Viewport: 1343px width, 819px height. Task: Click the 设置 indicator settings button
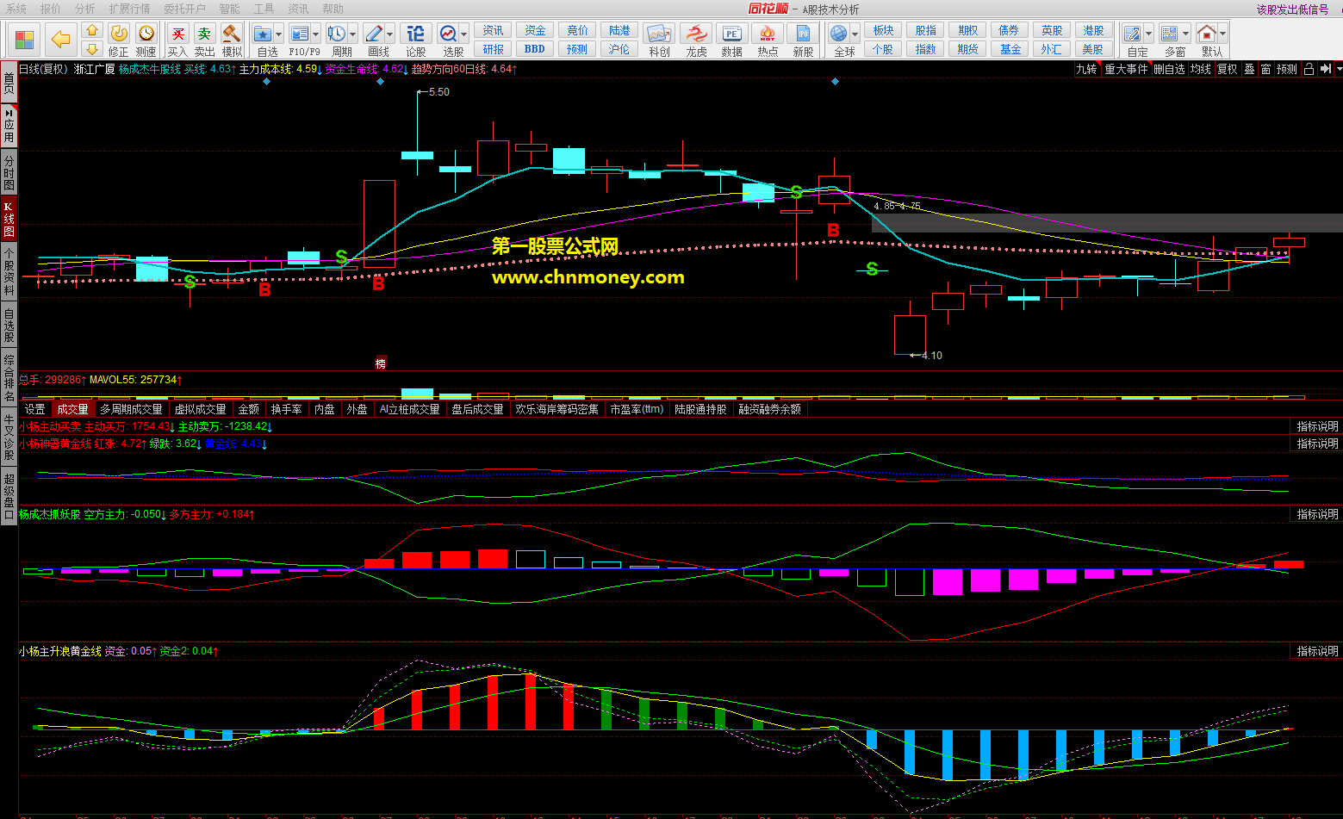[x=35, y=409]
